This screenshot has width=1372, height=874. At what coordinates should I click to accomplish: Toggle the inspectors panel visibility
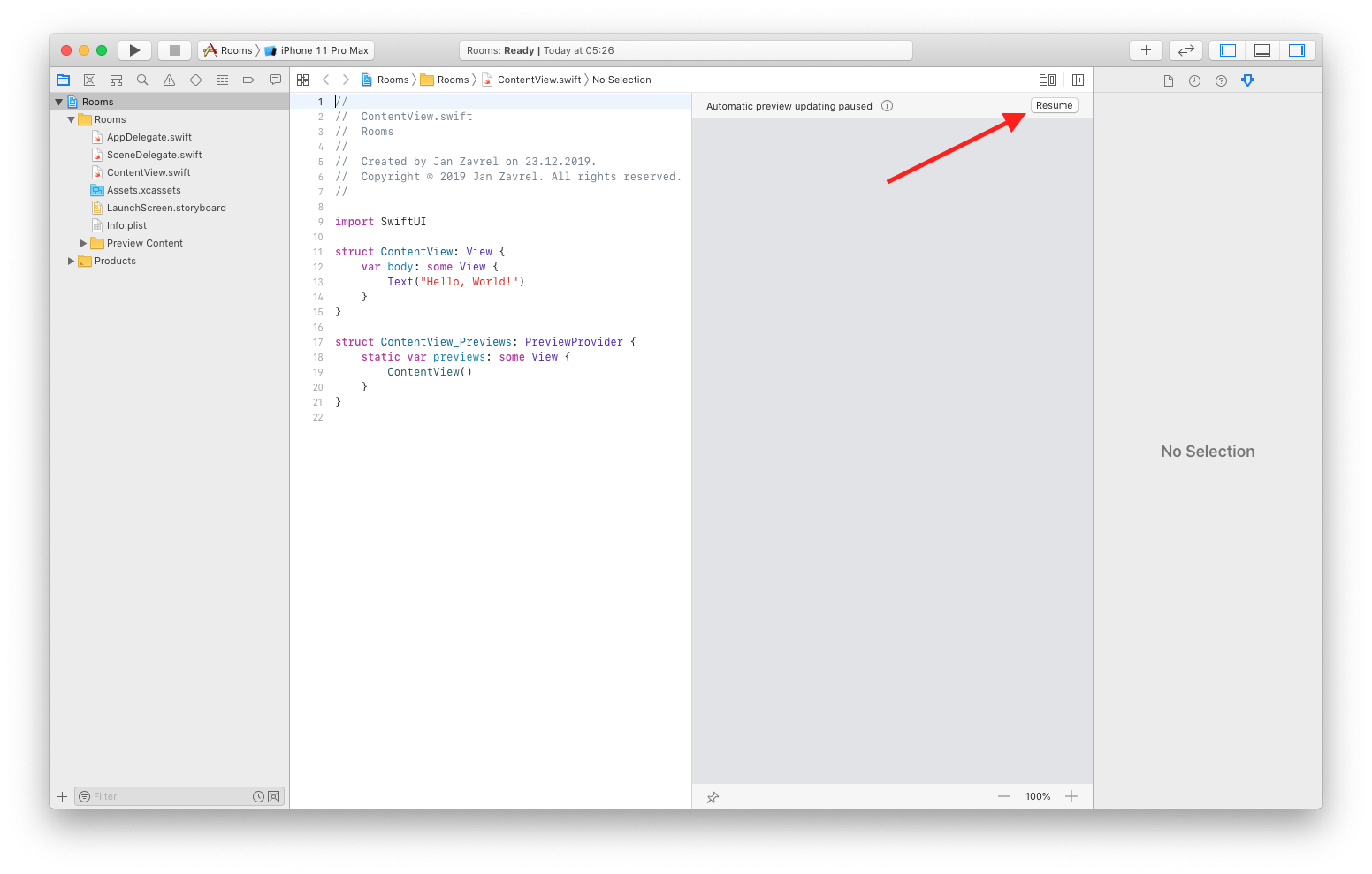pyautogui.click(x=1297, y=49)
